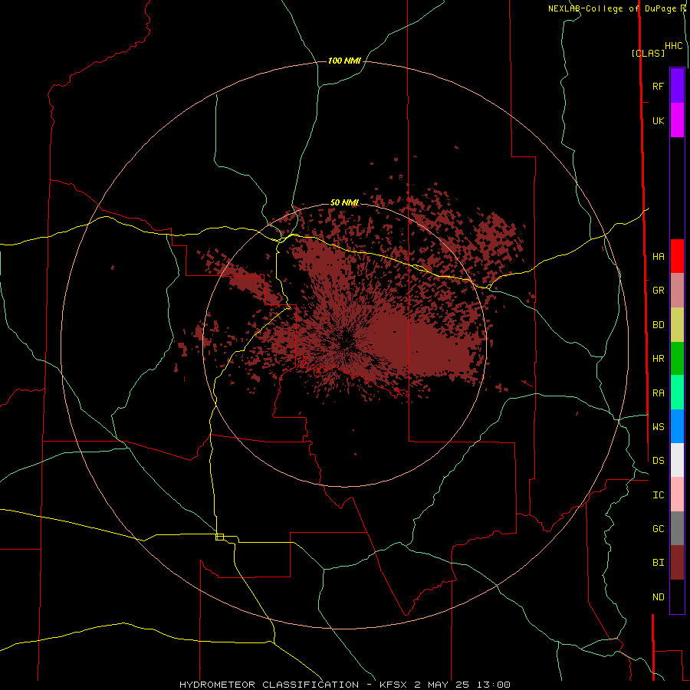
Task: Click the UK legend label
Action: [658, 120]
